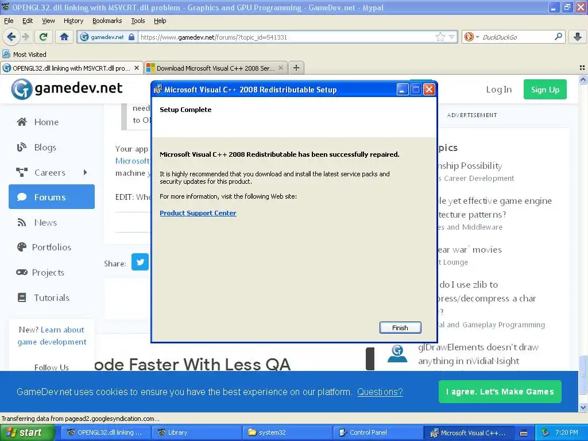Reload the page with the refresh icon

(44, 37)
